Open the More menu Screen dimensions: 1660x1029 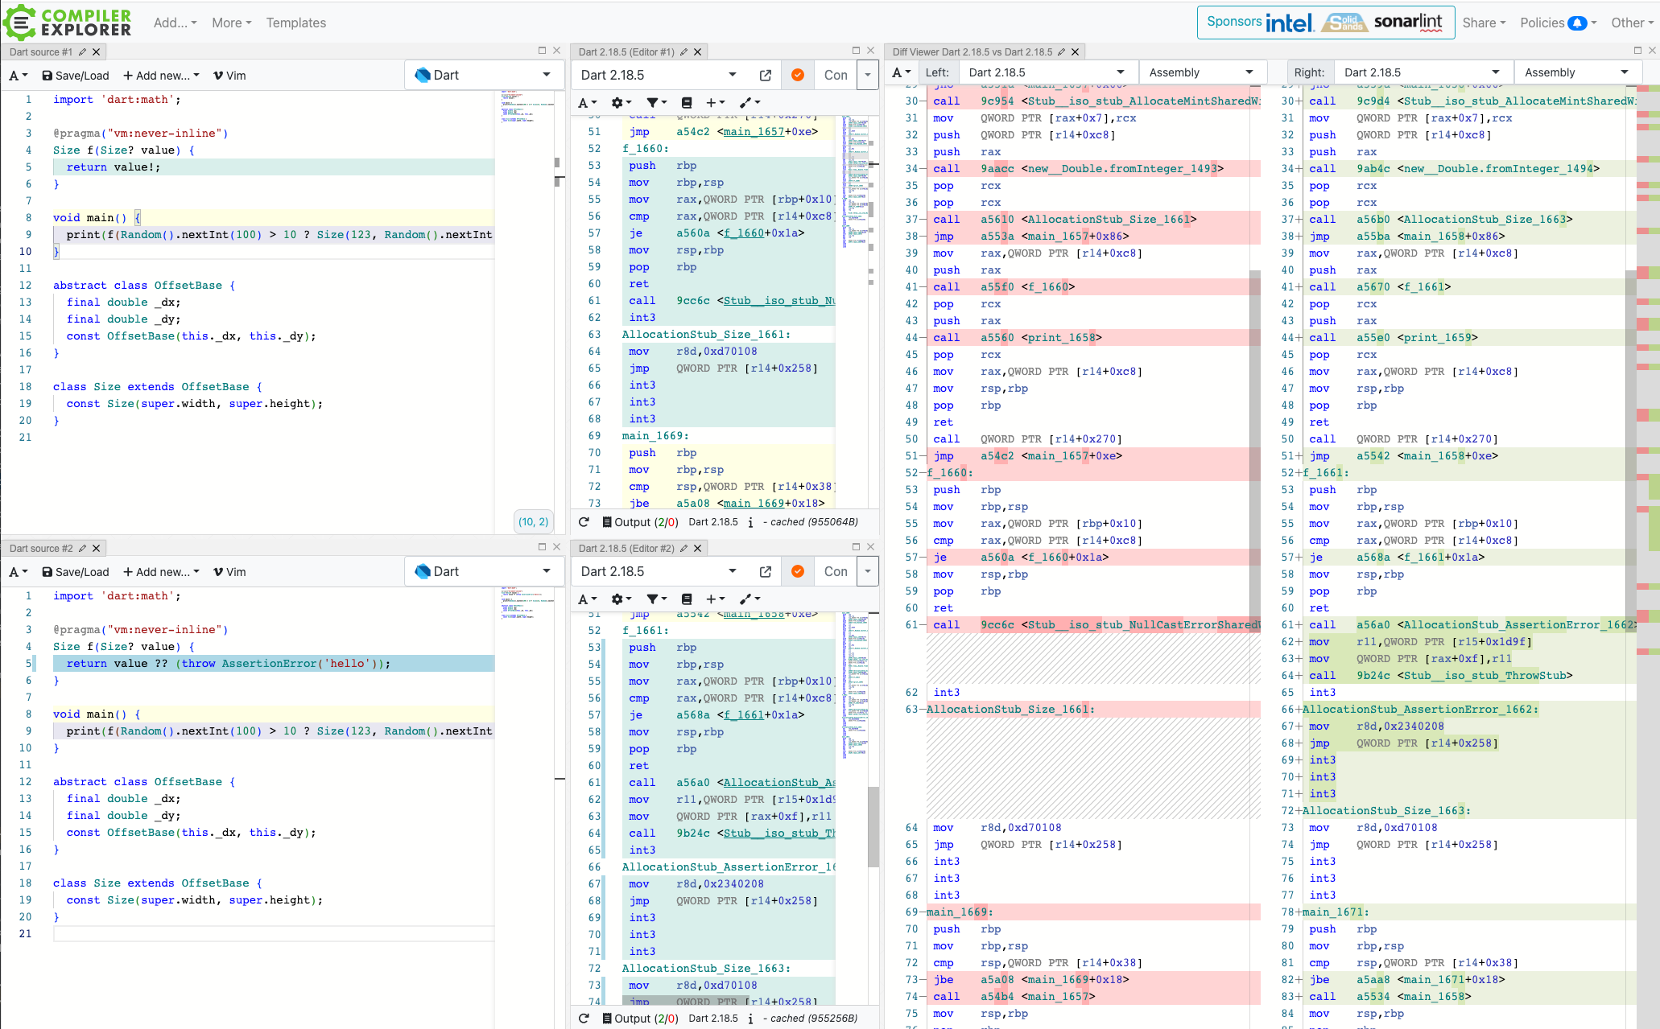tap(231, 23)
